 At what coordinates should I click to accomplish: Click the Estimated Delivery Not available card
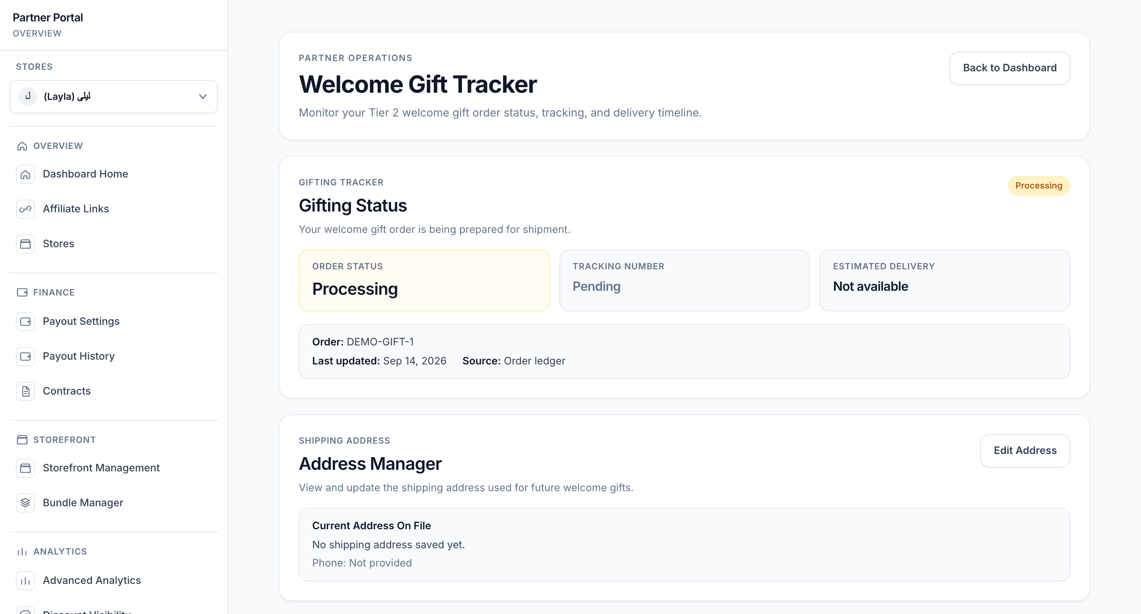point(944,280)
